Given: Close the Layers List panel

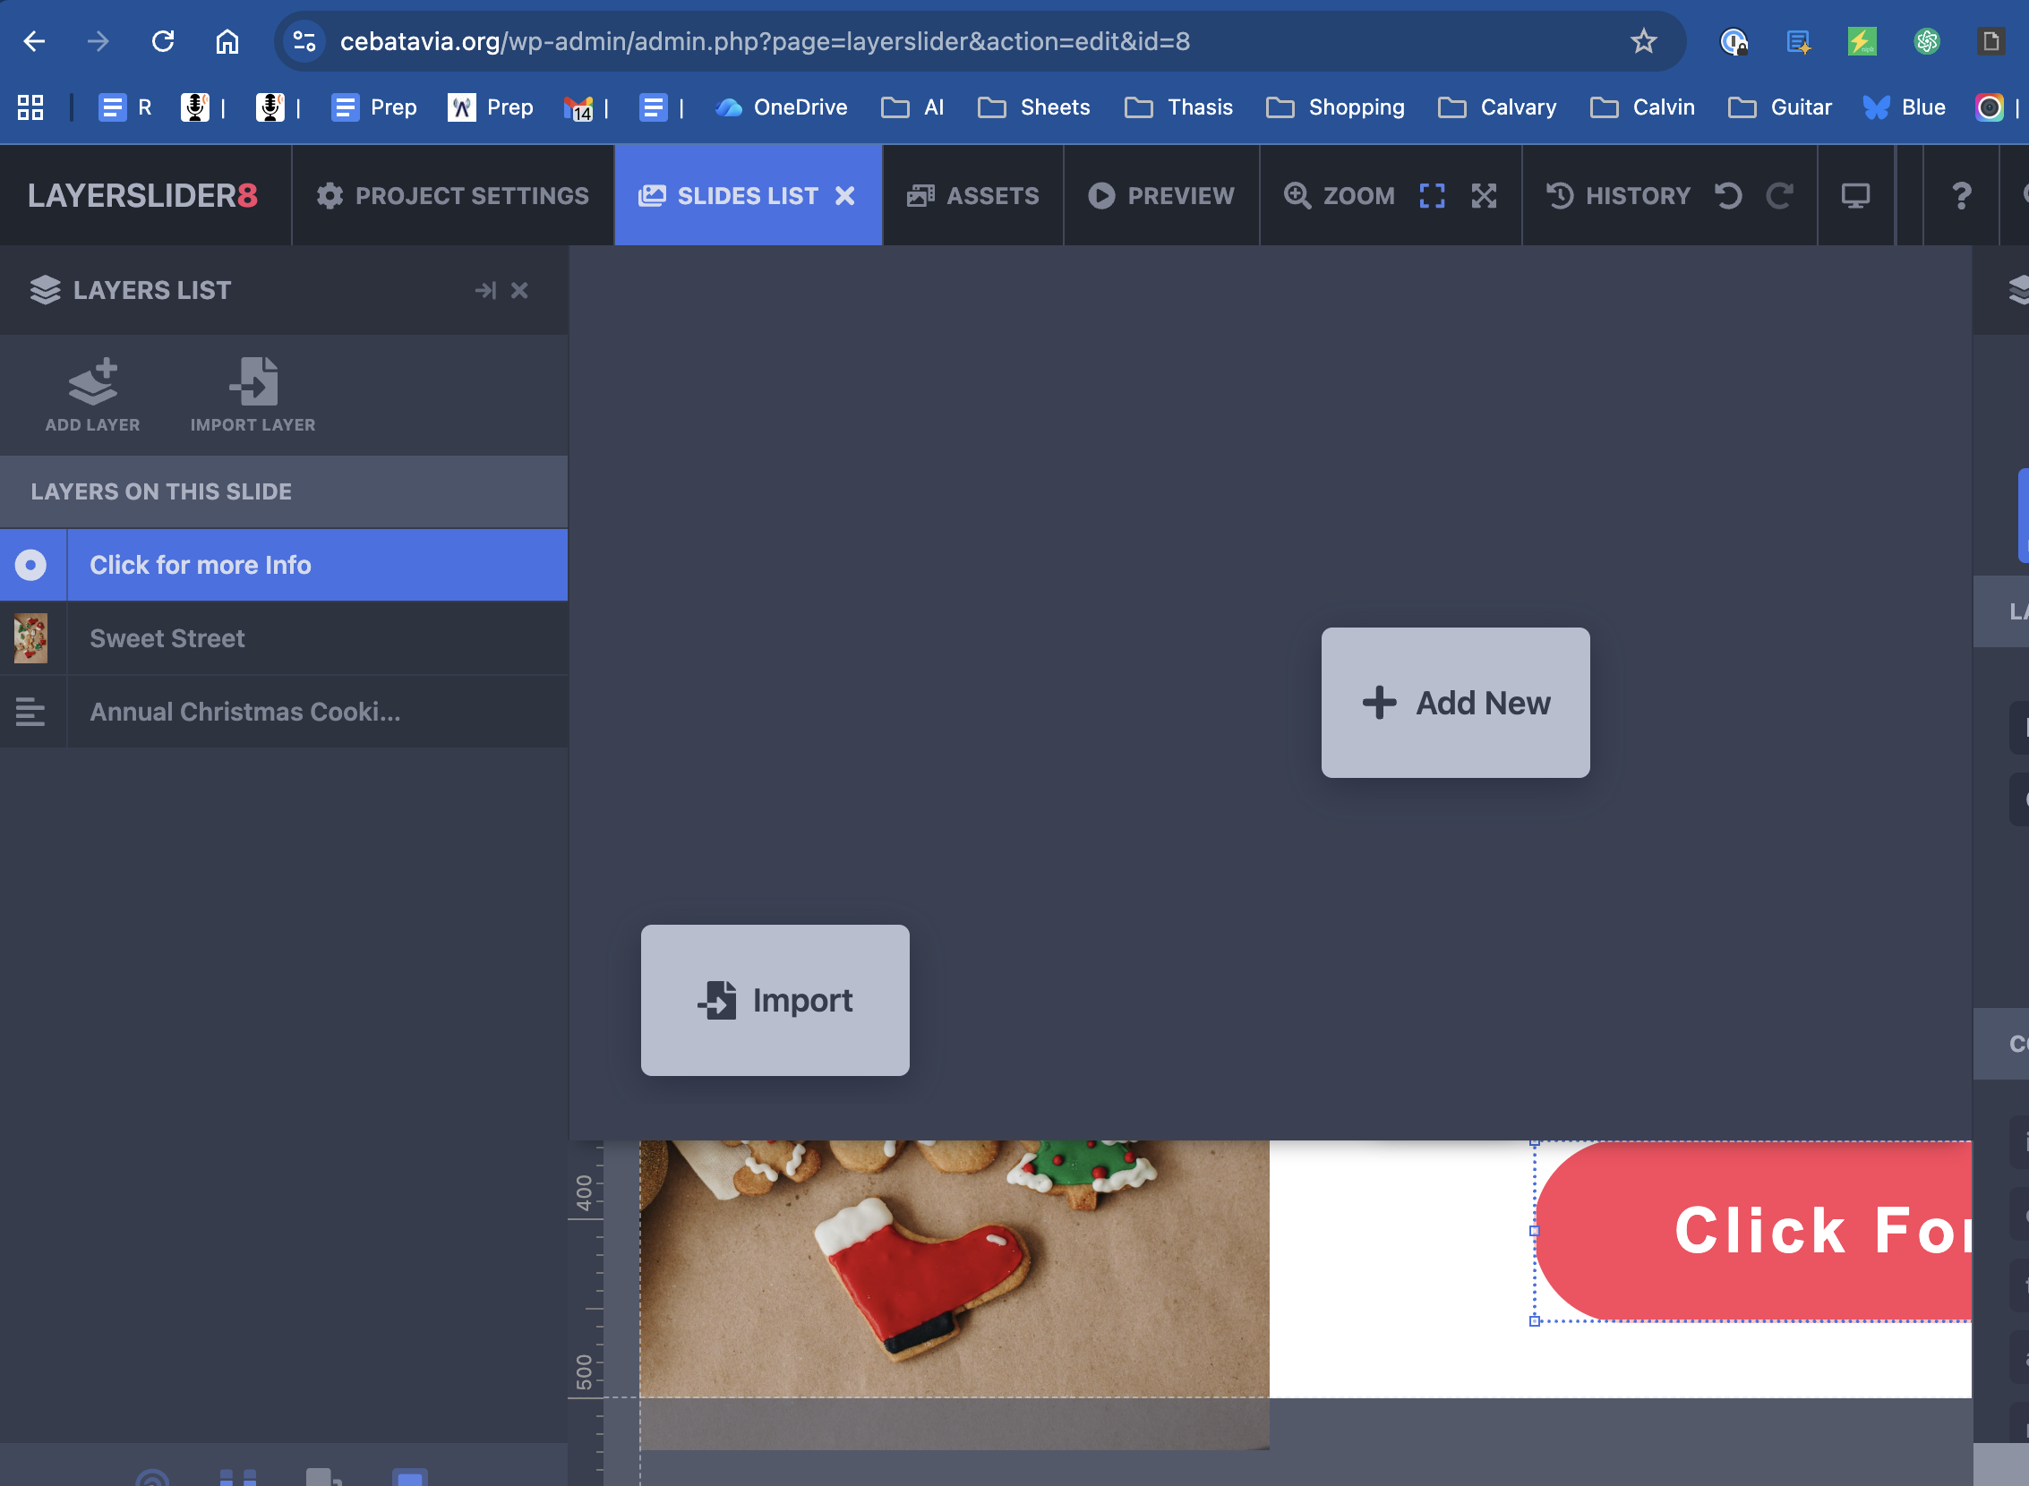Looking at the screenshot, I should click(519, 290).
